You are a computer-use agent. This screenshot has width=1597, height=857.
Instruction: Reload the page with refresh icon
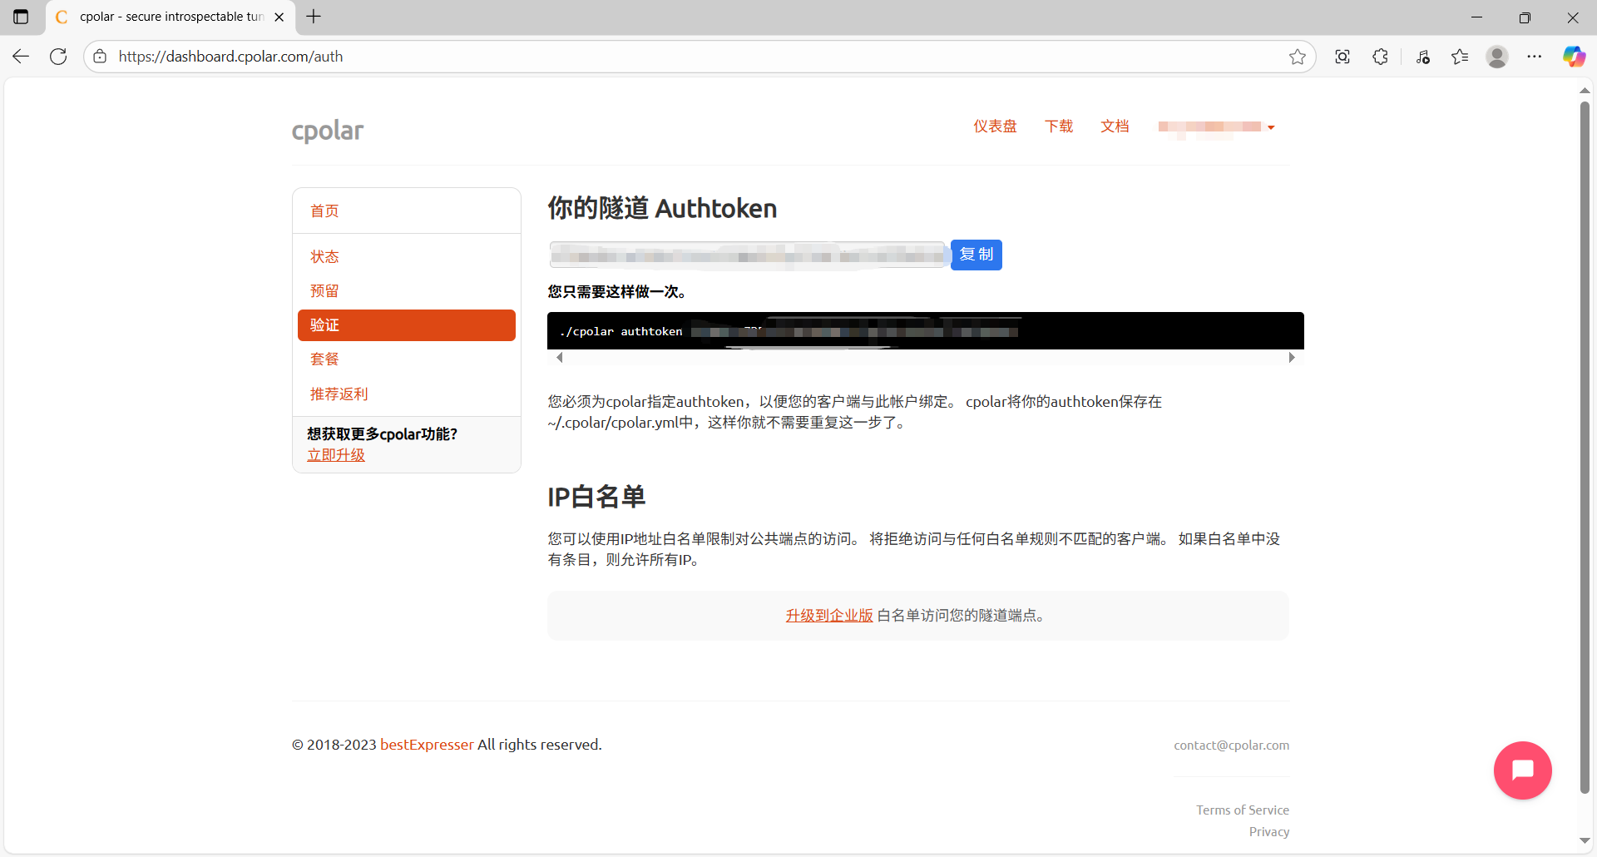[x=58, y=57]
